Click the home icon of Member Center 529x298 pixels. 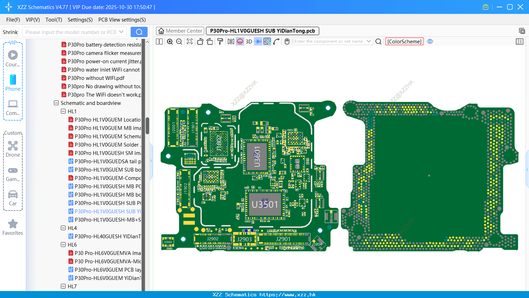(x=161, y=31)
